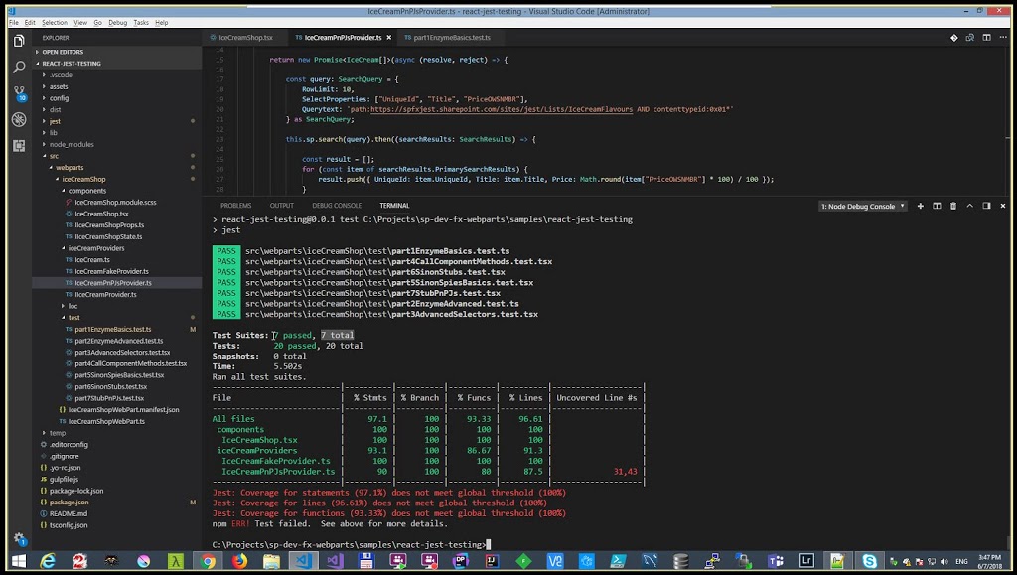Collapse the src folder
This screenshot has height=575, width=1017.
[x=54, y=156]
